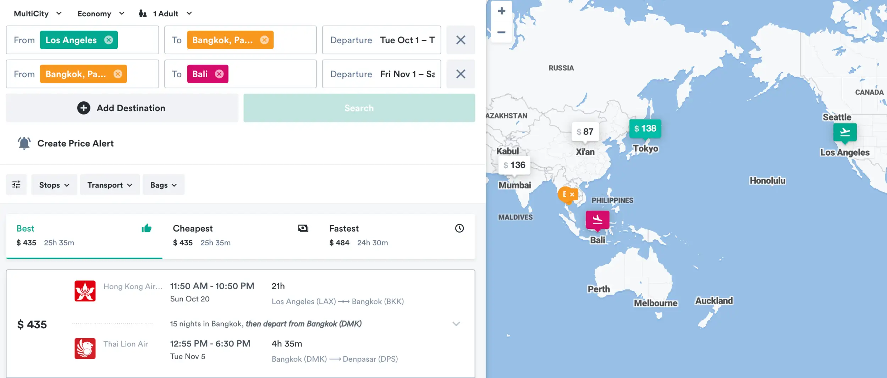Open the Economy cabin class dropdown
Image resolution: width=887 pixels, height=378 pixels.
[101, 13]
